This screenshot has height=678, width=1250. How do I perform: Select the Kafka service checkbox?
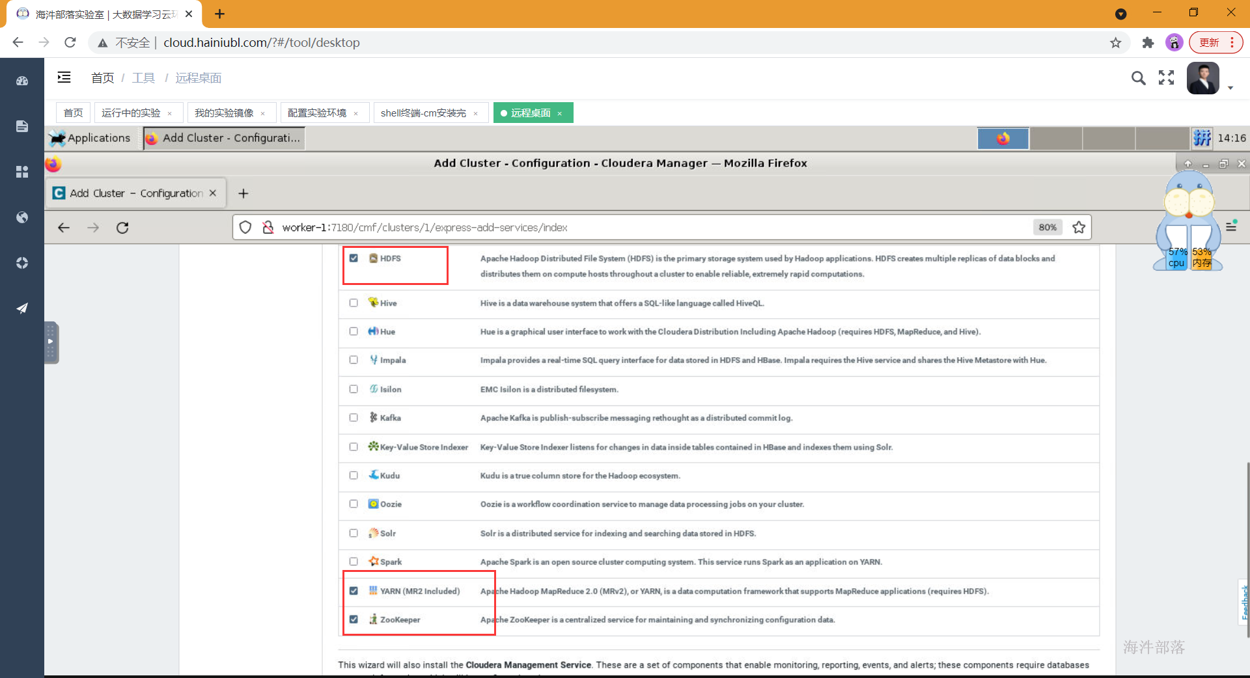(354, 418)
